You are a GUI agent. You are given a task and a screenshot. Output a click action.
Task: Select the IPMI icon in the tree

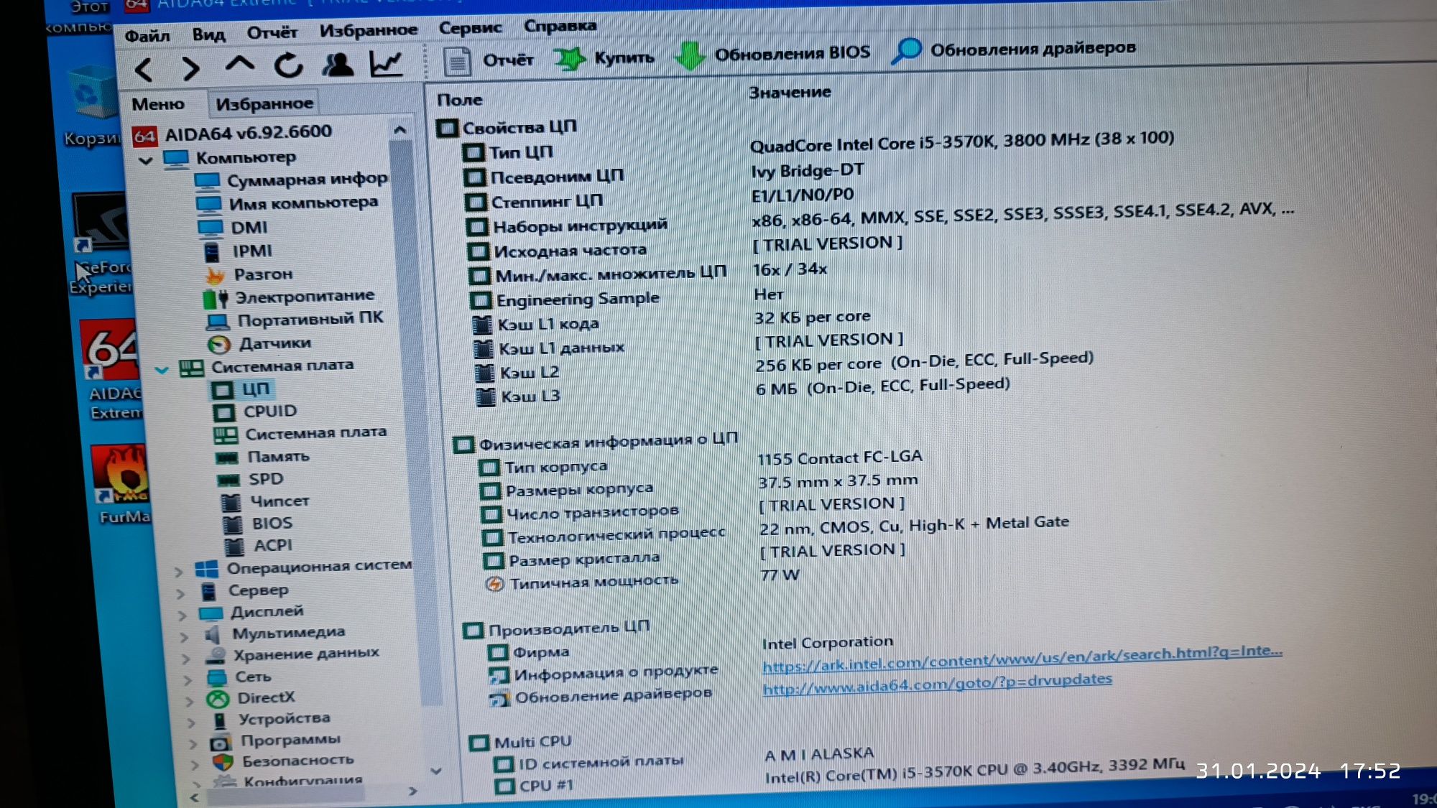coord(212,252)
